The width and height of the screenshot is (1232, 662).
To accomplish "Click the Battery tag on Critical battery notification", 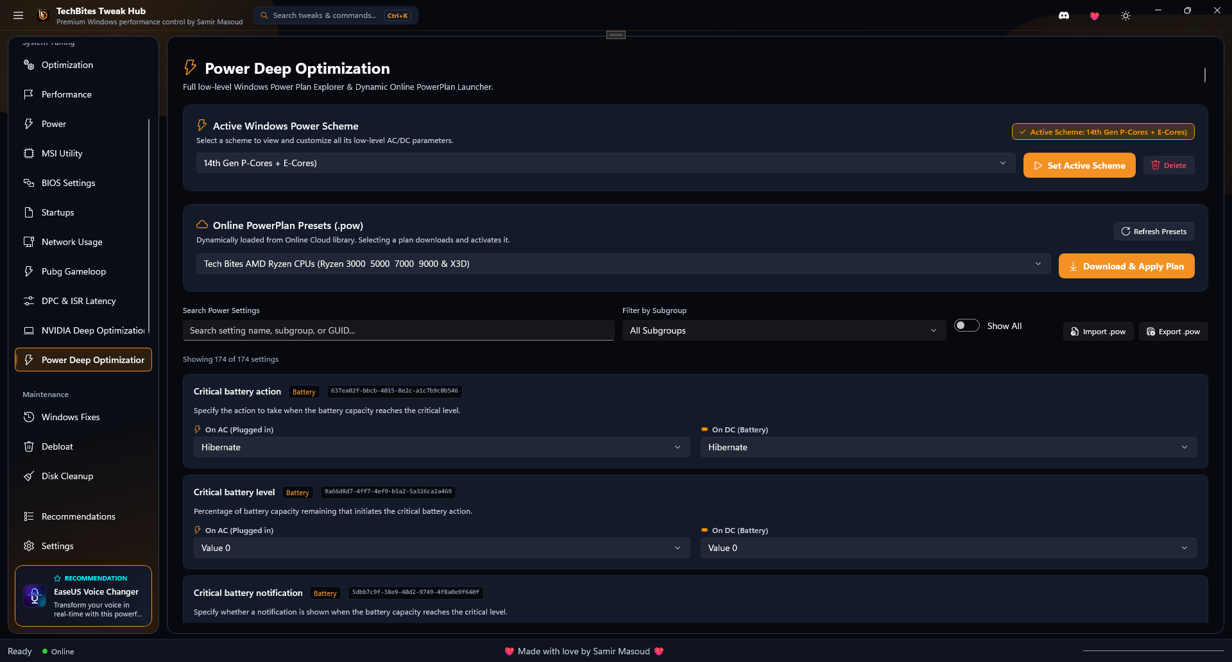I will pyautogui.click(x=325, y=593).
